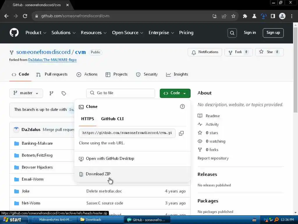
Task: Click the Banking-Malware folder icon
Action: coord(17,143)
